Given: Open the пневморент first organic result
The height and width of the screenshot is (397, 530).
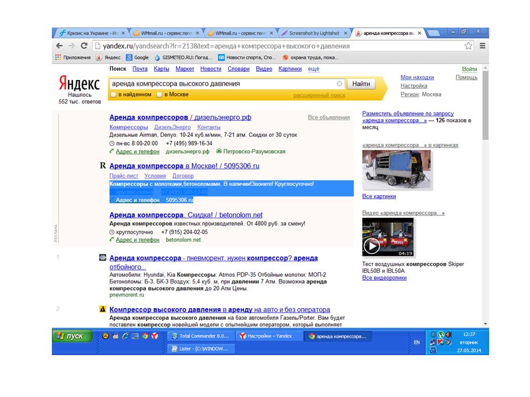Looking at the screenshot, I should pos(213,262).
